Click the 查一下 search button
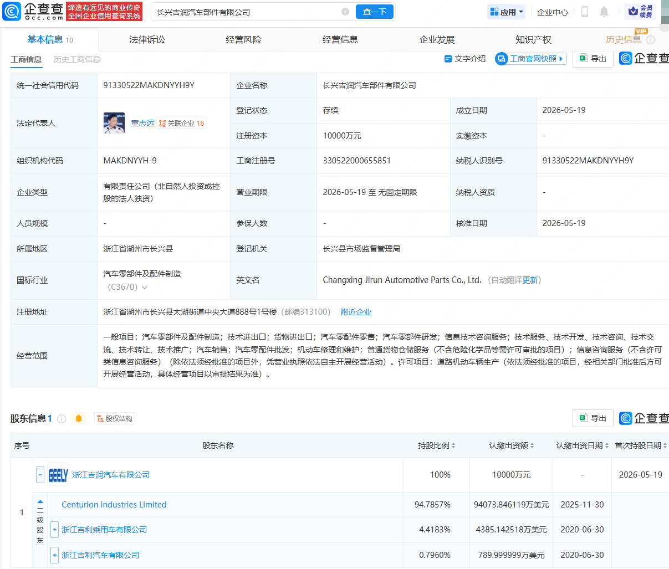Viewport: 669px width, 569px height. (375, 12)
